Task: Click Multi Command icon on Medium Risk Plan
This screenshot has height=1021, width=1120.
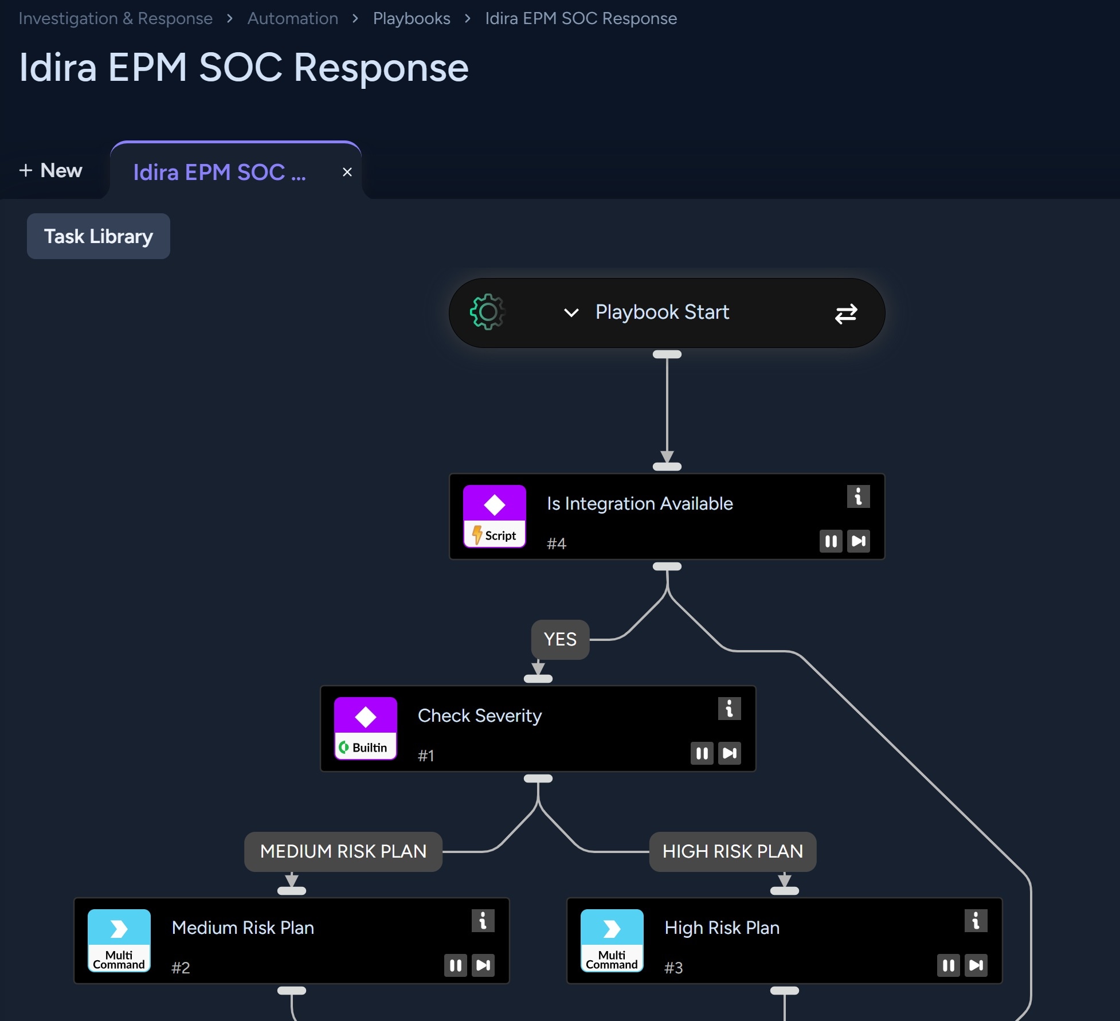Action: pos(119,941)
